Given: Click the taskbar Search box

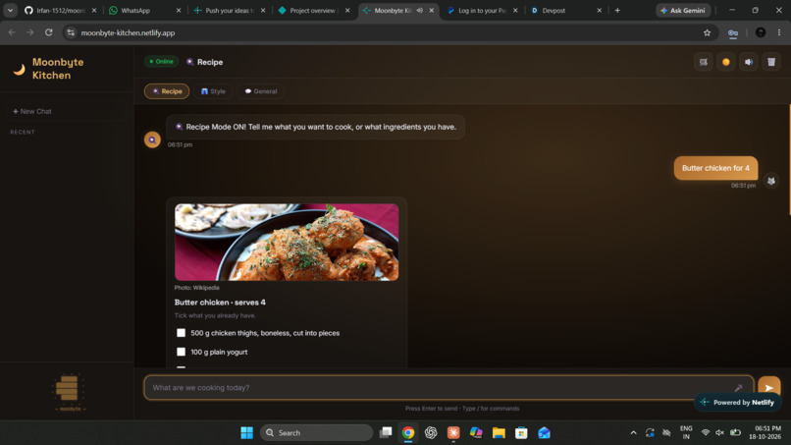Looking at the screenshot, I should point(316,433).
